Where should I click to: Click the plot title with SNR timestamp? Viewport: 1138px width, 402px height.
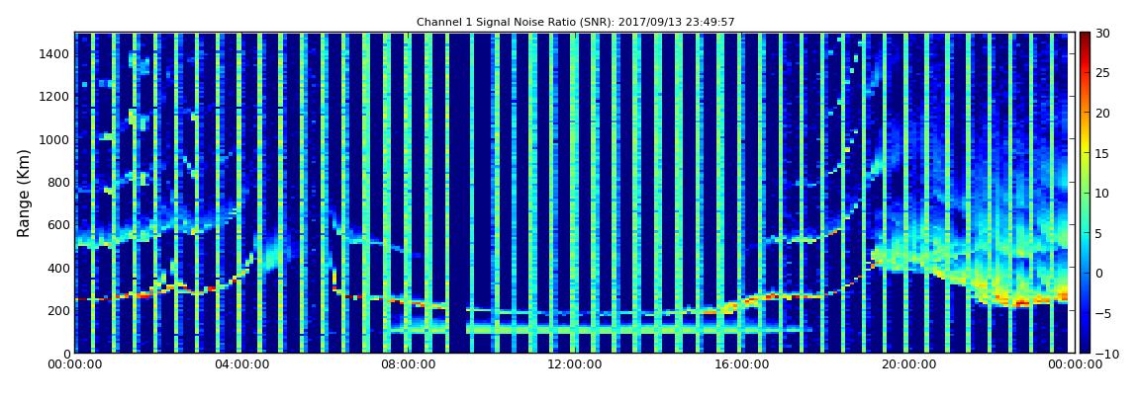[576, 23]
